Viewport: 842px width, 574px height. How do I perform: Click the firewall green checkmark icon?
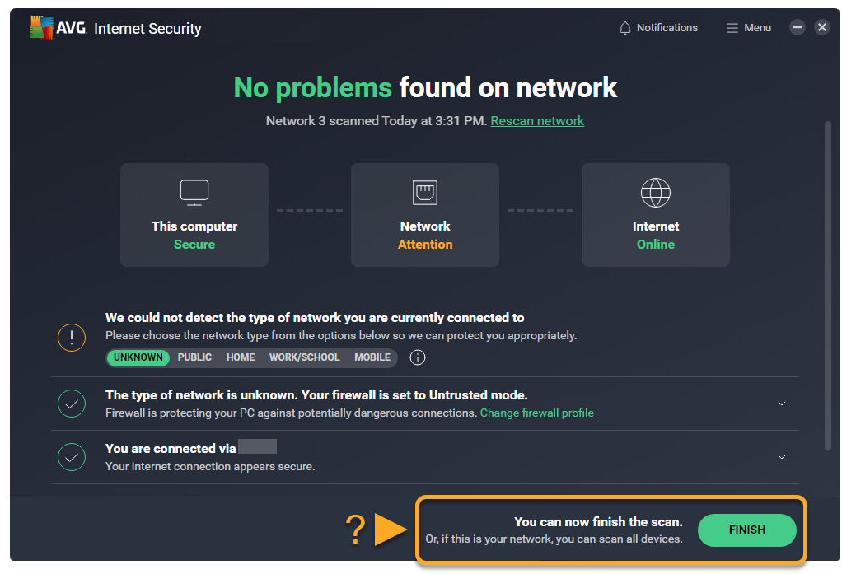point(72,404)
